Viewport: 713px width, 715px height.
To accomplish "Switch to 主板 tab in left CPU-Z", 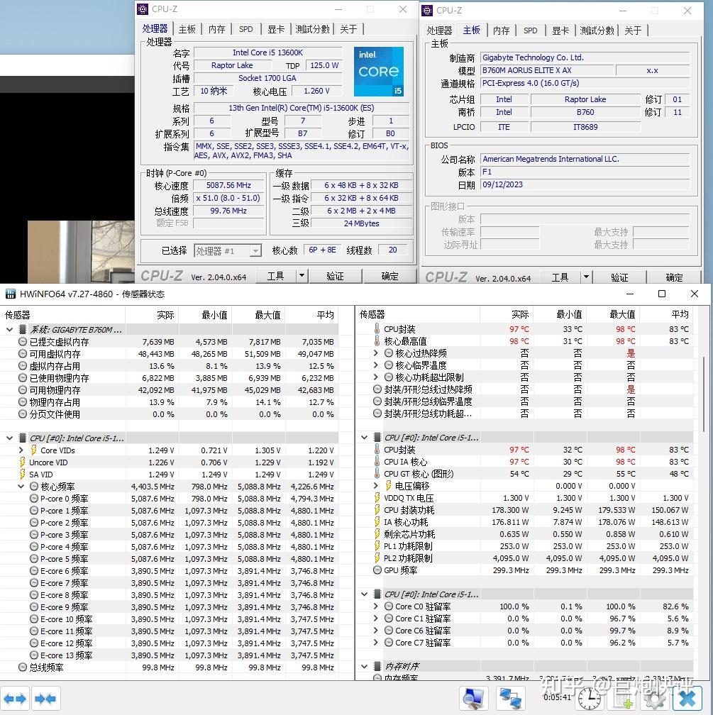I will [187, 29].
